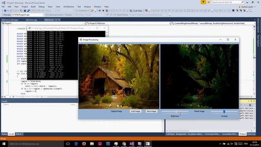
Task: Click the Chrome icon on the taskbar
Action: click(x=124, y=144)
